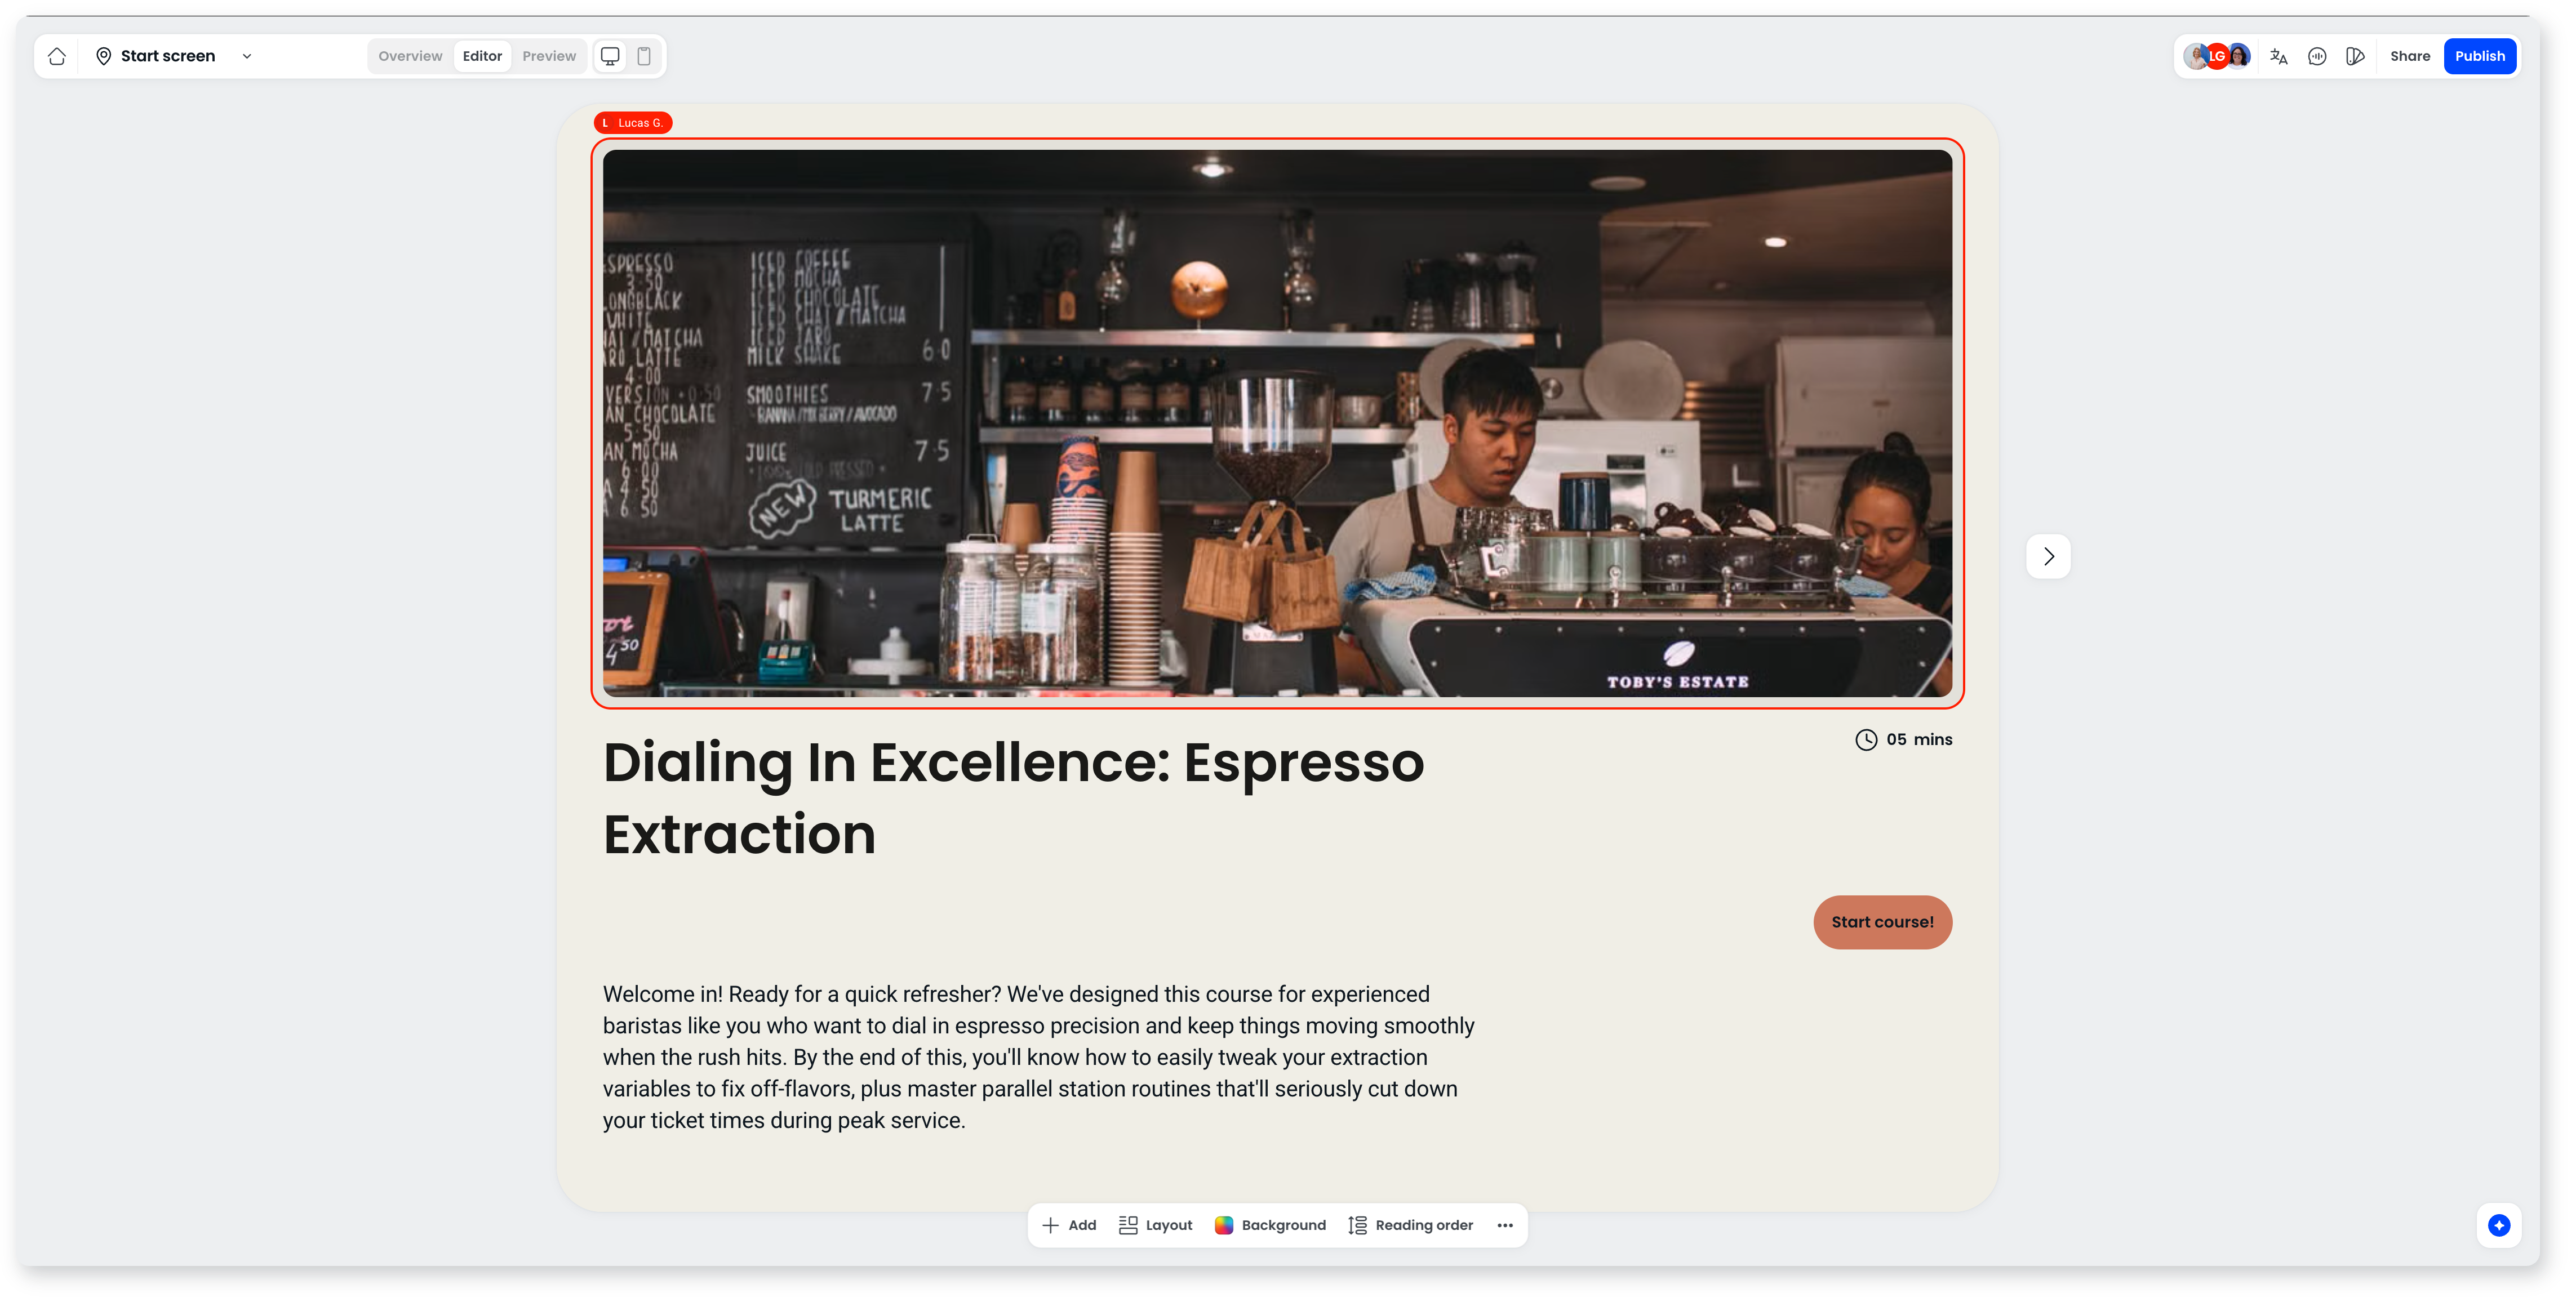Choose the mobile view icon
Viewport: 2576px width, 1302px height.
(644, 56)
